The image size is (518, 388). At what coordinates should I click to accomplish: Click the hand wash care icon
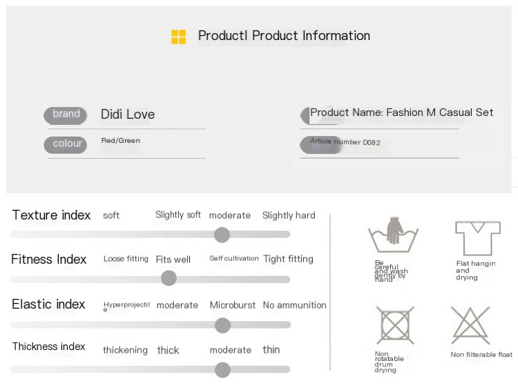(394, 235)
